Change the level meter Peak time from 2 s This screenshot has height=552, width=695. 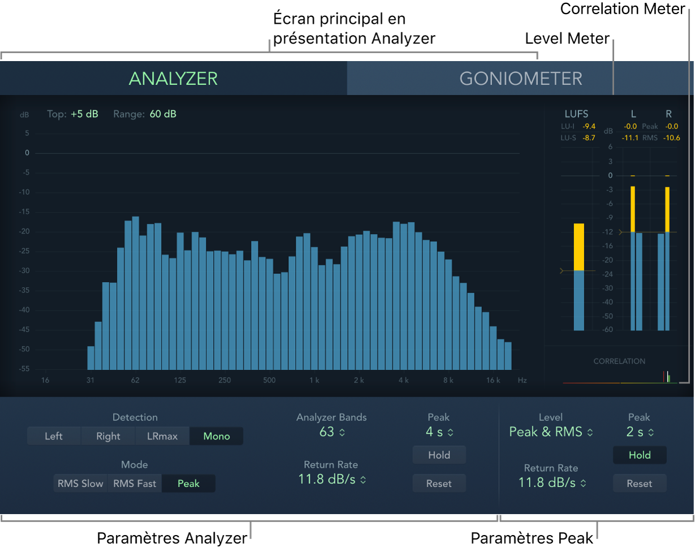[x=640, y=432]
